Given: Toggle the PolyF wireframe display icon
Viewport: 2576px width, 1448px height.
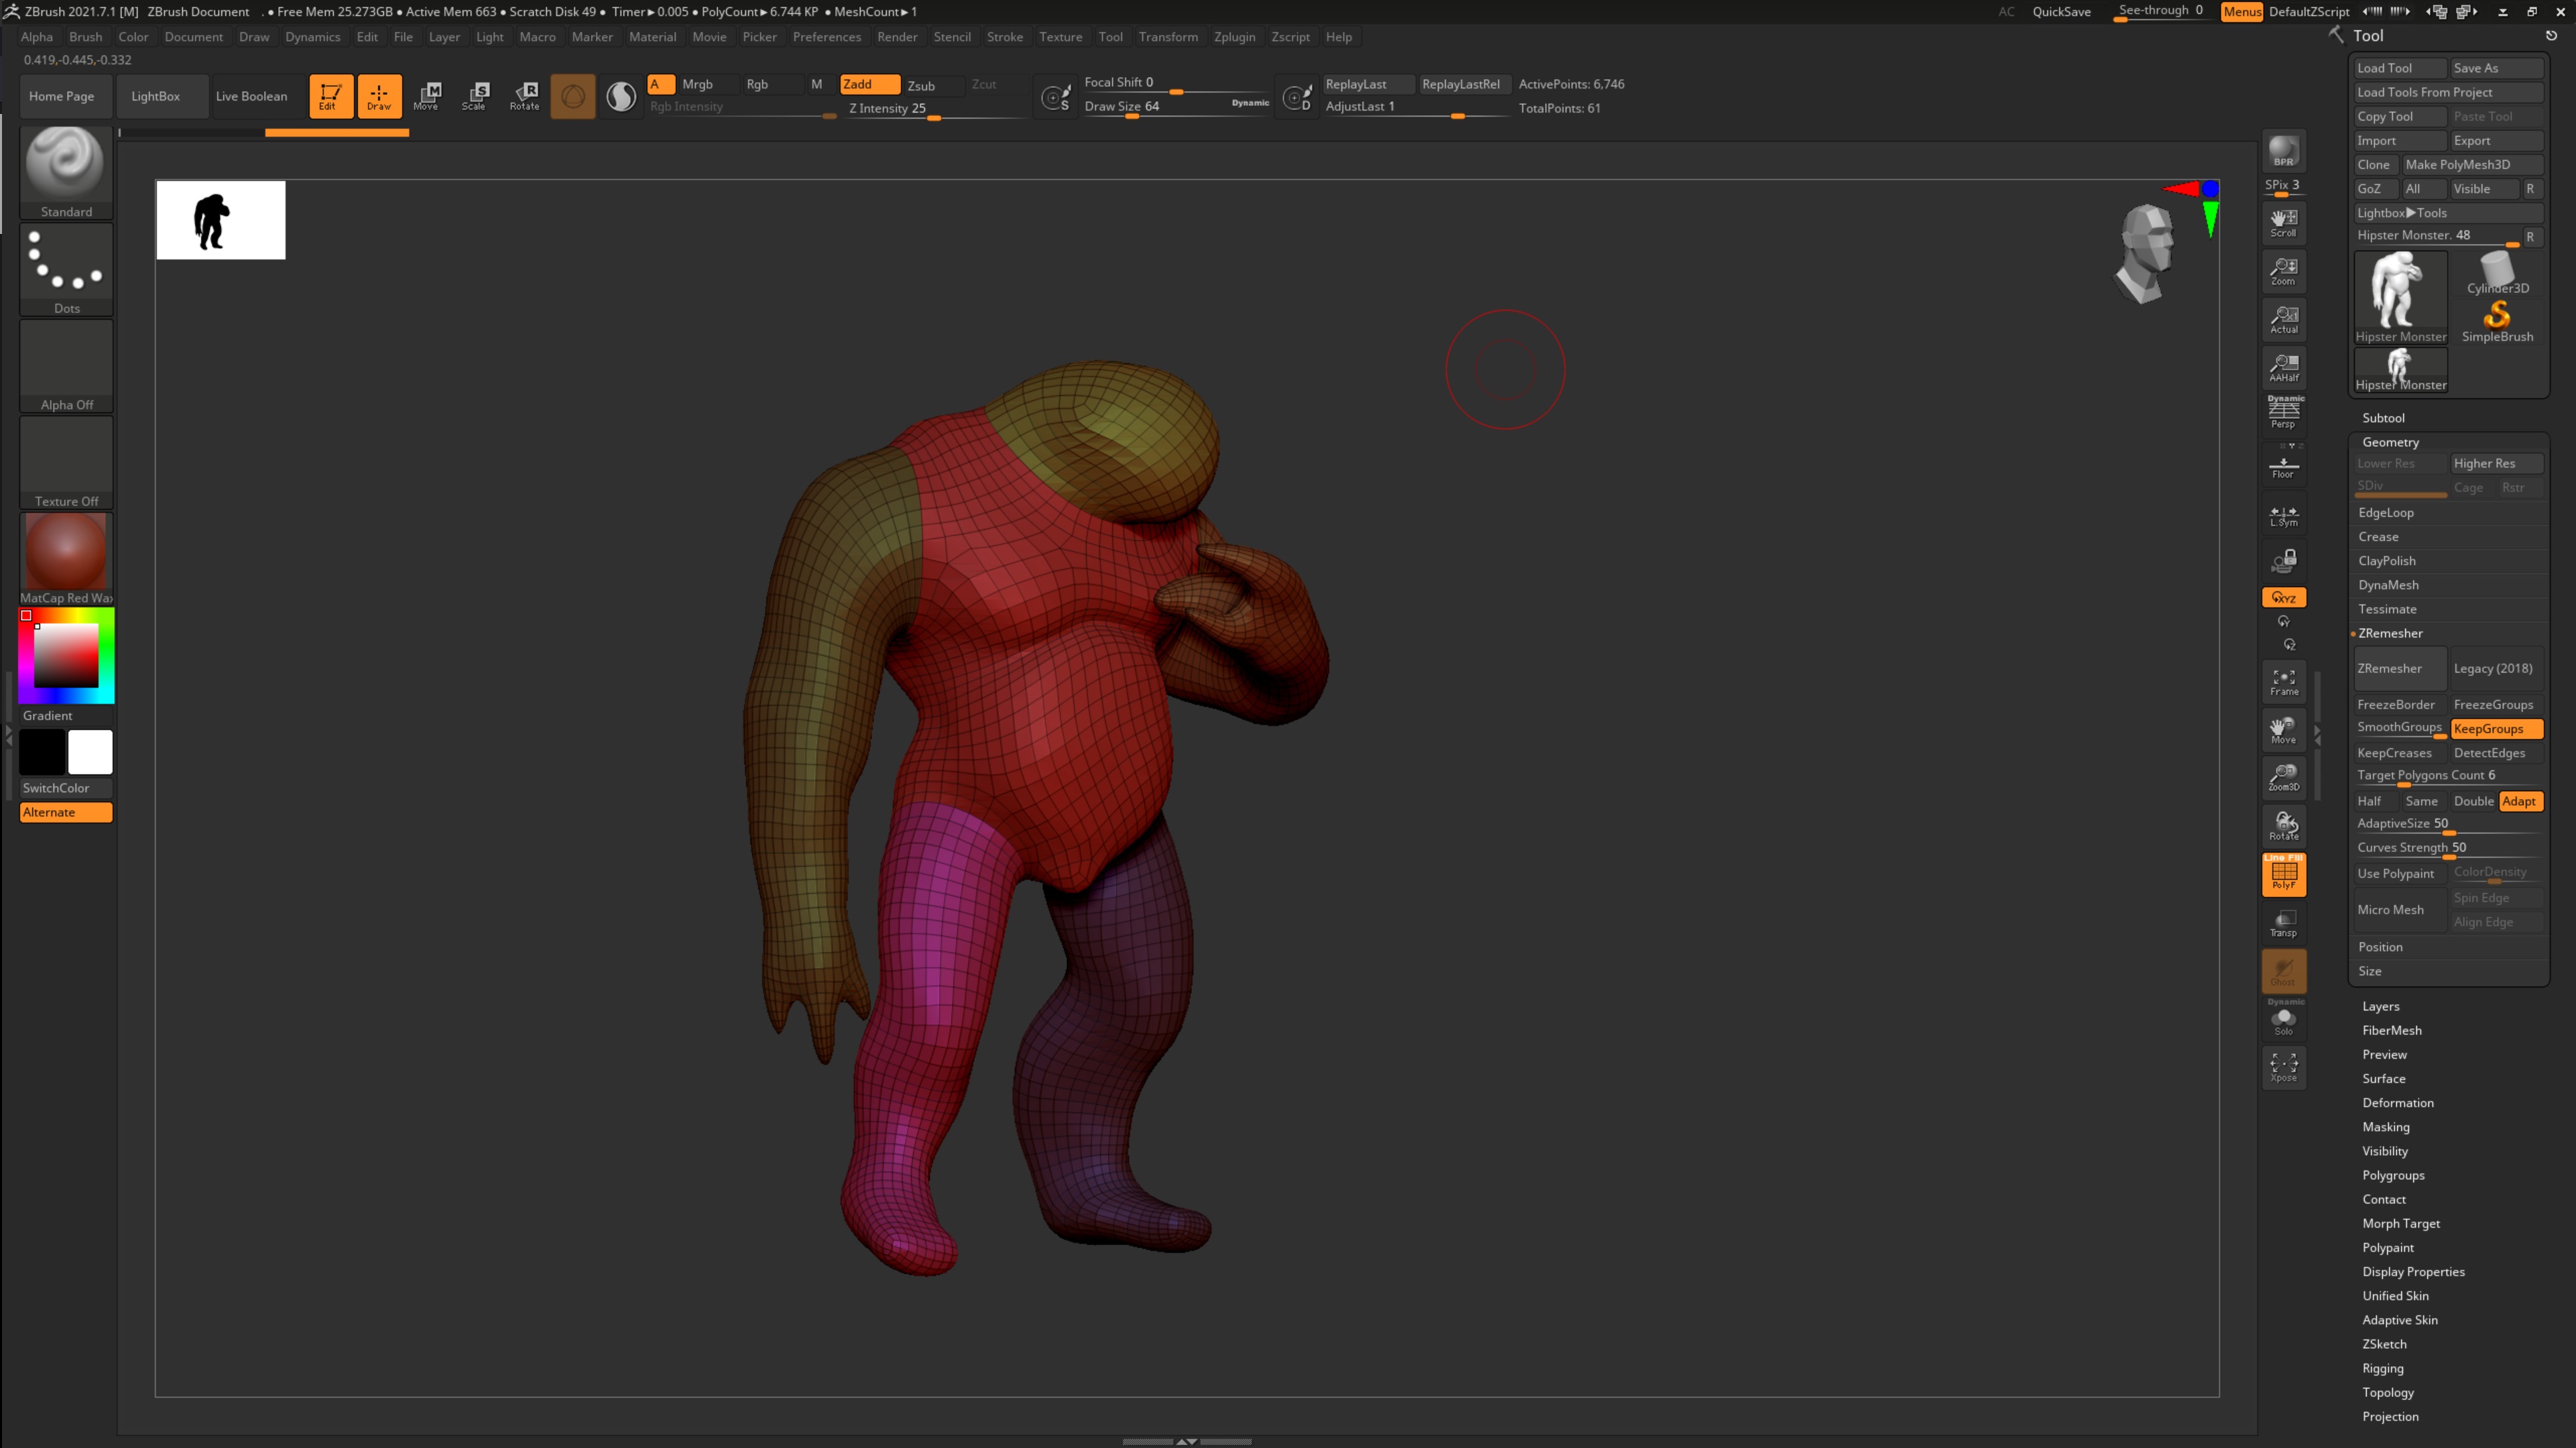Looking at the screenshot, I should [x=2283, y=874].
